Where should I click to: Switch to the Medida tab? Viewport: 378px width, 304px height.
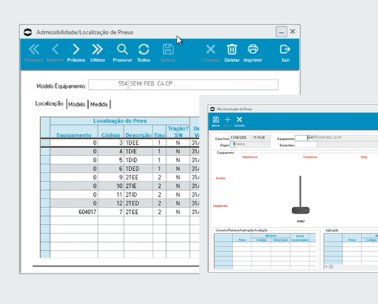(99, 105)
